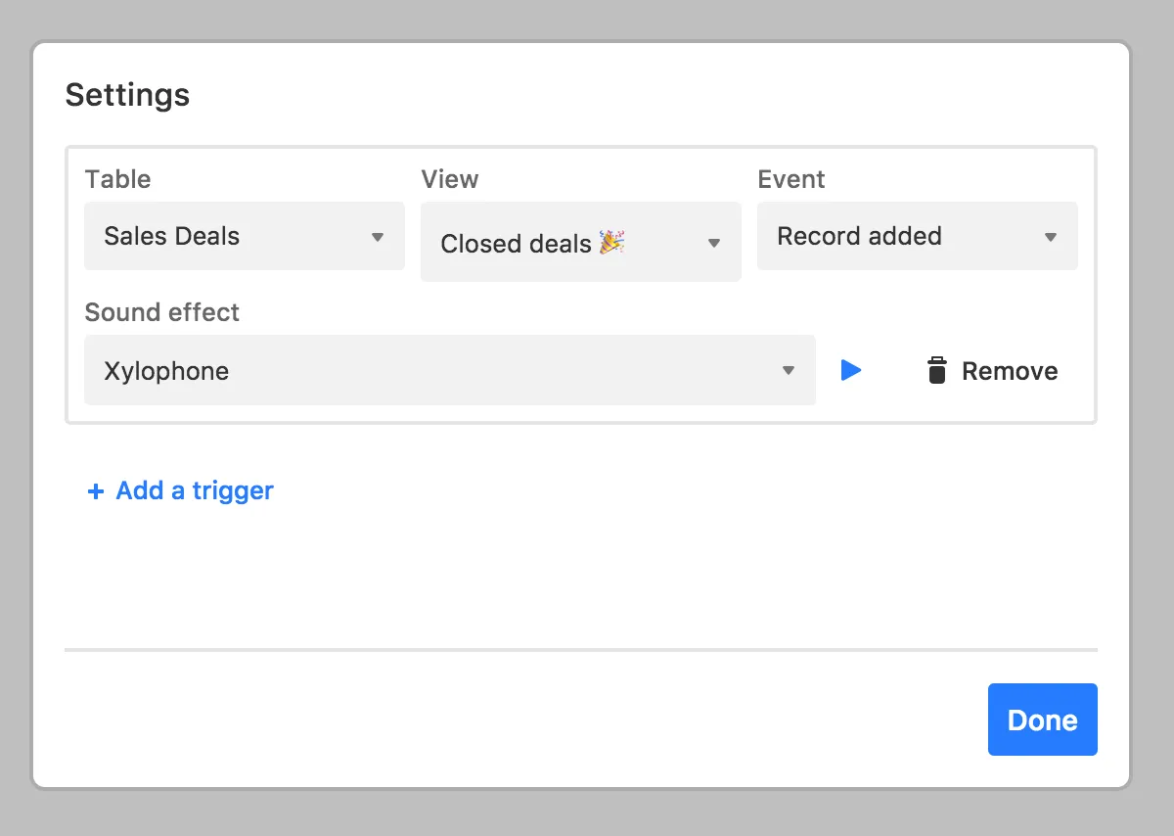The width and height of the screenshot is (1174, 836).
Task: Open the View dropdown showing Closed deals
Action: [580, 243]
